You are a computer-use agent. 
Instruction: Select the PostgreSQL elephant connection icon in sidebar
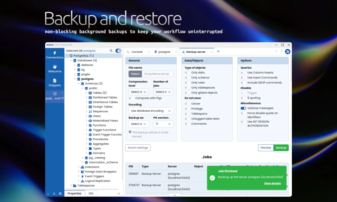coord(55,94)
